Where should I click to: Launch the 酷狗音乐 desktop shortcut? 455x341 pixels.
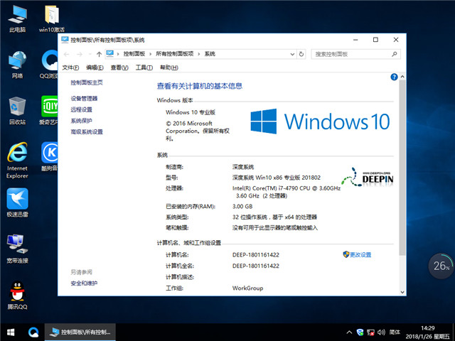(49, 156)
